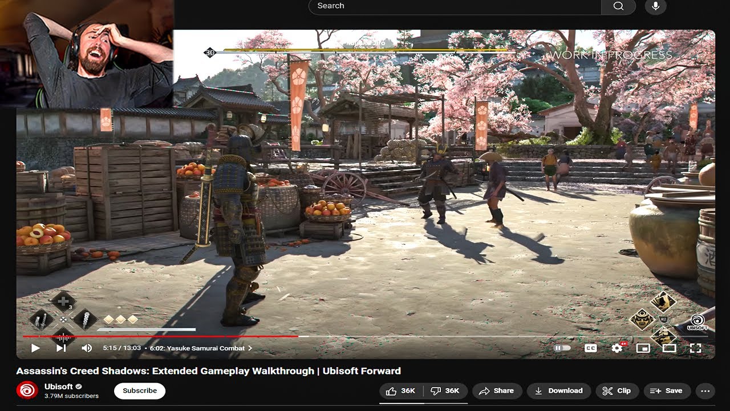Click the 3.79M subscribers text
Image resolution: width=730 pixels, height=411 pixels.
71,396
